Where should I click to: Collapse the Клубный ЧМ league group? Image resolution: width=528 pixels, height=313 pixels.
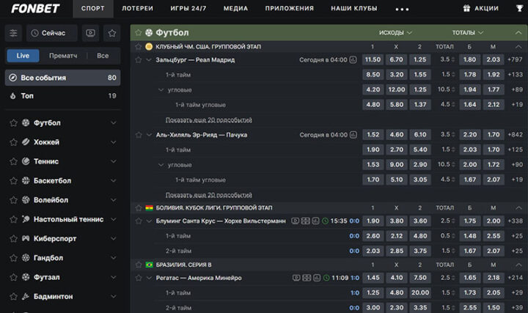pos(518,46)
